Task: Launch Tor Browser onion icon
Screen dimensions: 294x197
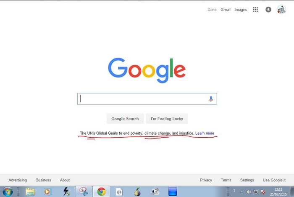Action: [x=137, y=192]
